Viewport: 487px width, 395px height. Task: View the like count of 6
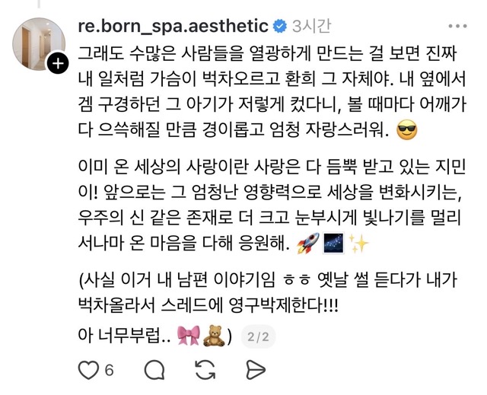point(109,370)
